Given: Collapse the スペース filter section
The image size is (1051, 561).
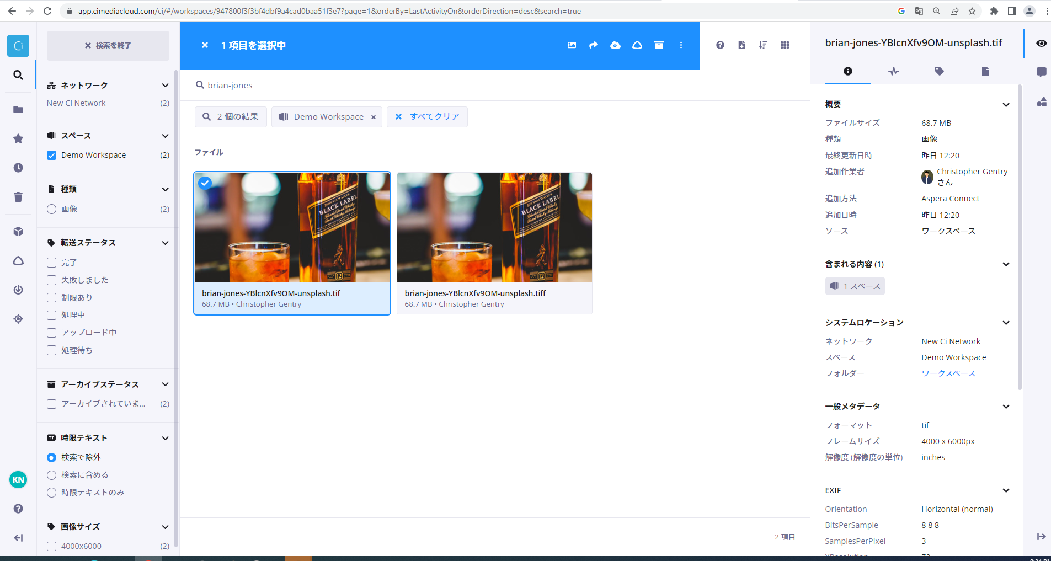Looking at the screenshot, I should click(165, 136).
